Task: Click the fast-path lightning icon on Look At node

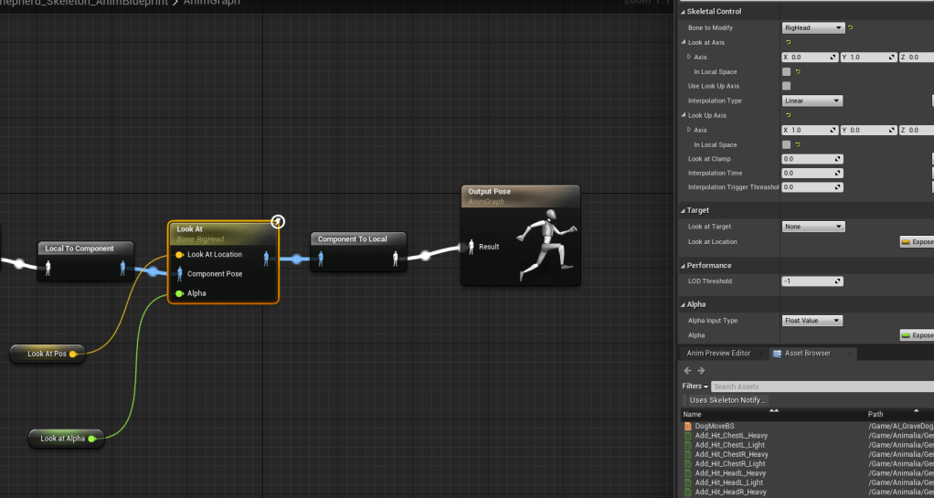Action: click(x=279, y=221)
